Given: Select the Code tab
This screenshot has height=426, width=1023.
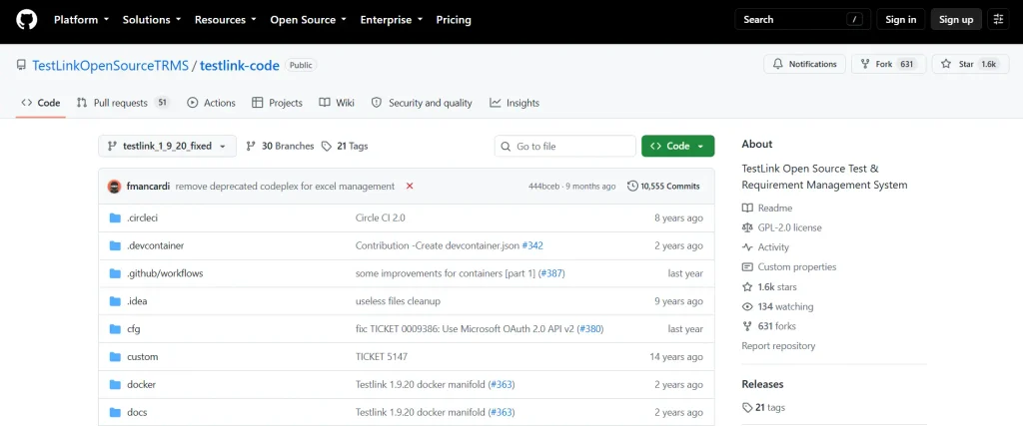Looking at the screenshot, I should [40, 103].
